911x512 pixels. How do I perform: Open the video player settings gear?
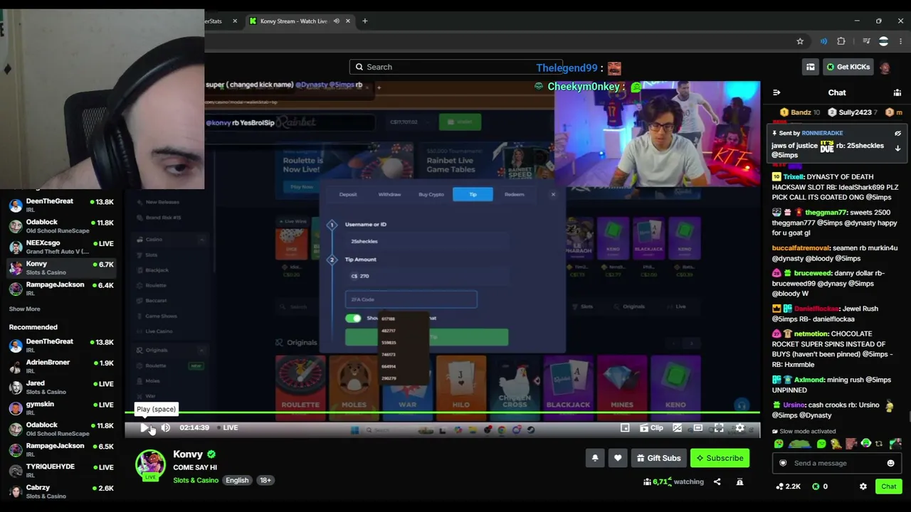[739, 427]
